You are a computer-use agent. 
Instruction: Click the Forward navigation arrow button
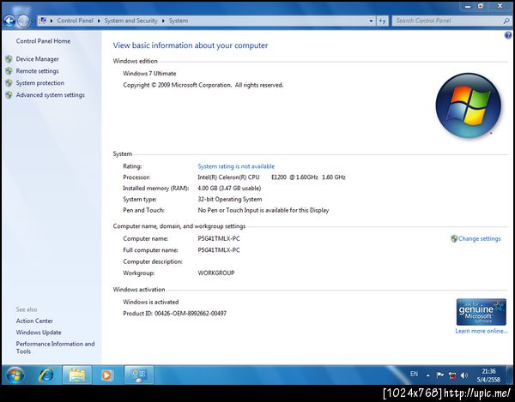(23, 21)
